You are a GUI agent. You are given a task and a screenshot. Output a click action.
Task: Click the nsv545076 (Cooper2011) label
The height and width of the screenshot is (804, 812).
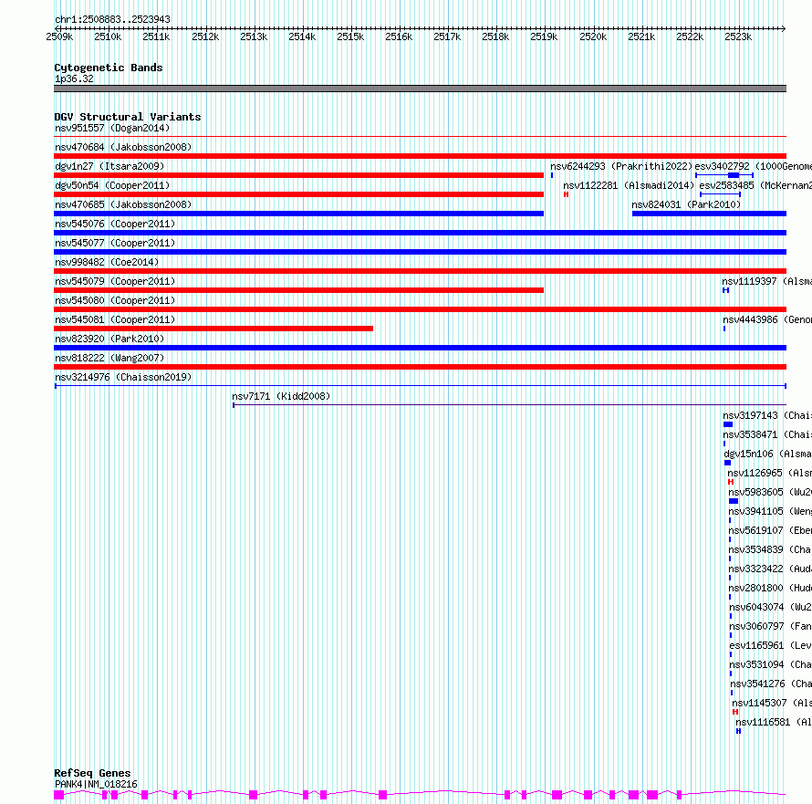click(x=115, y=224)
